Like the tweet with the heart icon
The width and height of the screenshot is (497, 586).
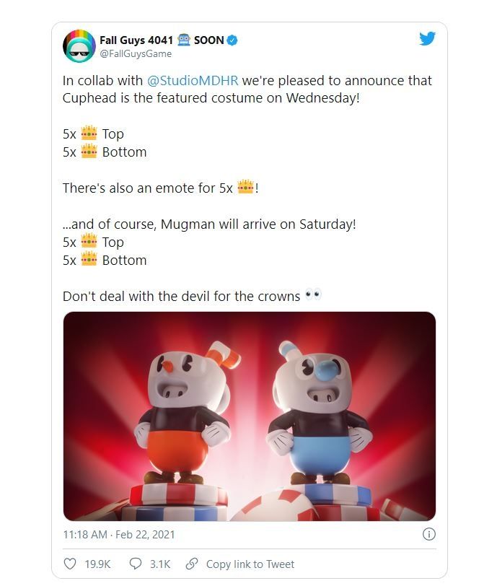tap(70, 564)
